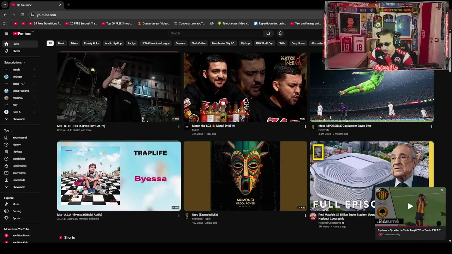The image size is (452, 254).
Task: Open Oroo Mumongi mask thumbnail
Action: point(245,176)
